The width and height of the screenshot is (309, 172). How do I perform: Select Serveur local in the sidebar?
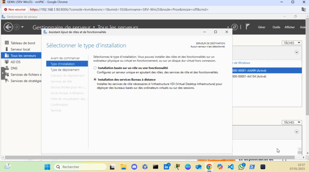point(20,49)
